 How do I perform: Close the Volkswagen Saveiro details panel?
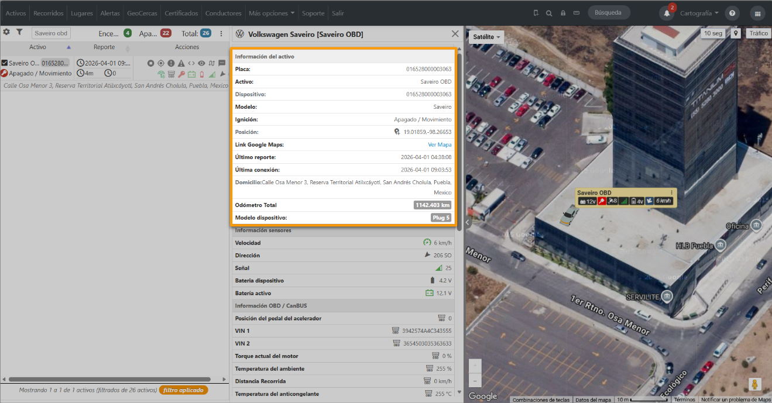click(x=455, y=35)
